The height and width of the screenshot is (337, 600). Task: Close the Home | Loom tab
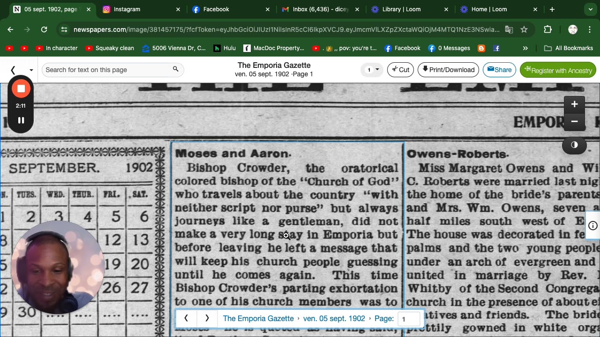coord(535,9)
